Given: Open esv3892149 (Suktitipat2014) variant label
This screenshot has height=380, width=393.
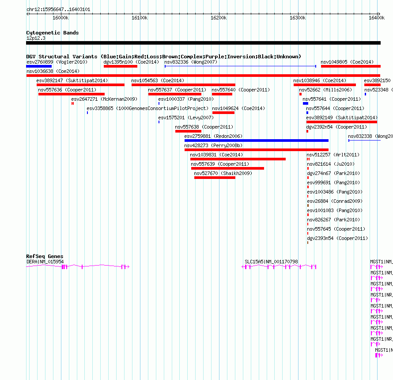Looking at the screenshot, I should tap(342, 118).
